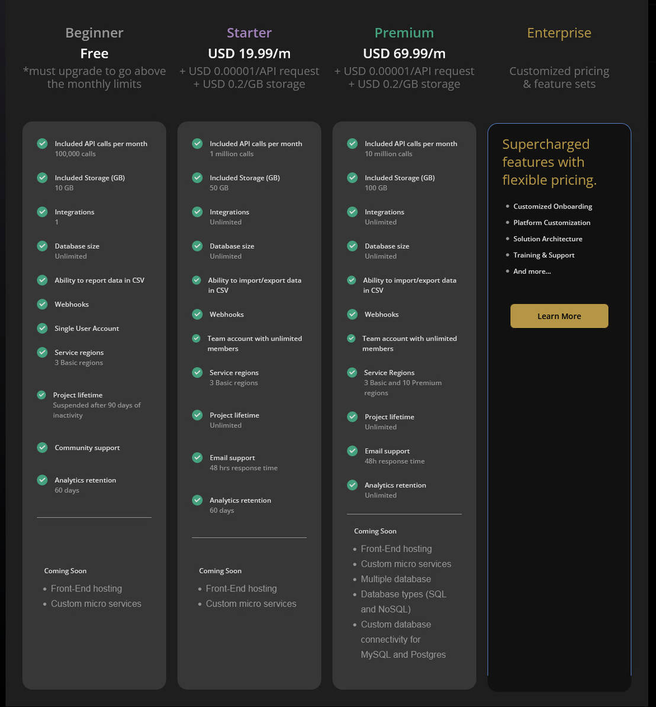Click Premium Service Regions checkmark icon

pos(352,372)
